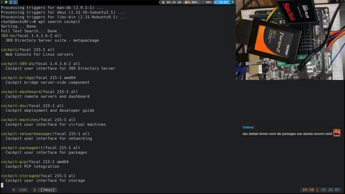This screenshot has width=345, height=194.
Task: Click 'Cockpit user interface for storage' text
Action: (45, 181)
